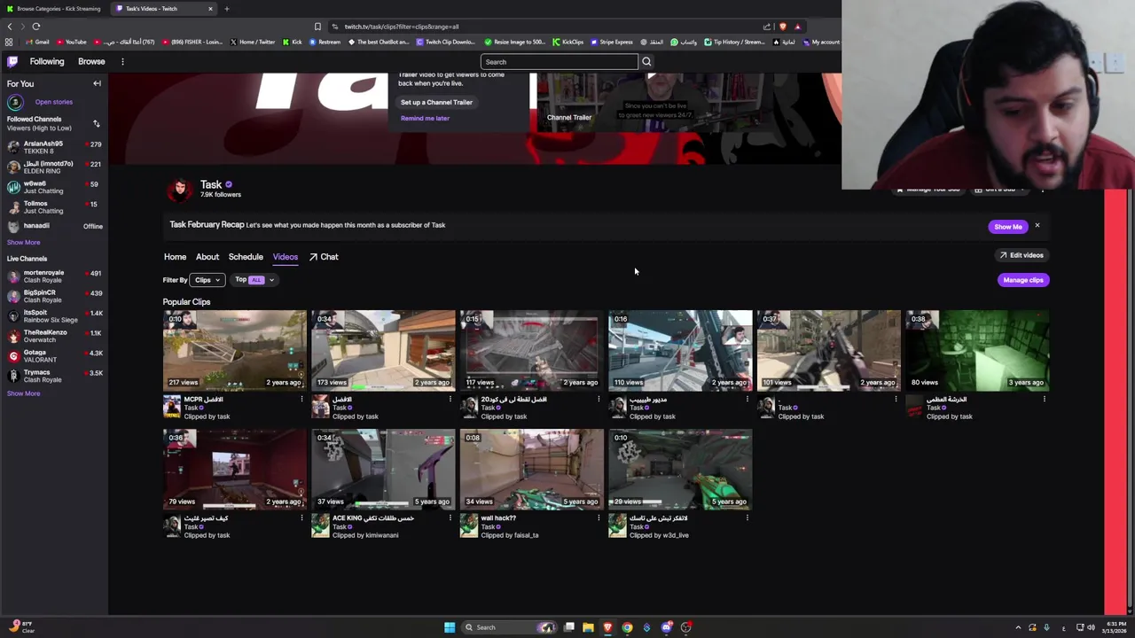Play the 29 views clip thumbnail

pos(680,470)
